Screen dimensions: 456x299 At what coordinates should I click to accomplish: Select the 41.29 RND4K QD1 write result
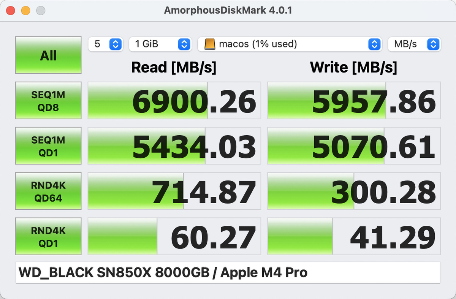tap(354, 236)
